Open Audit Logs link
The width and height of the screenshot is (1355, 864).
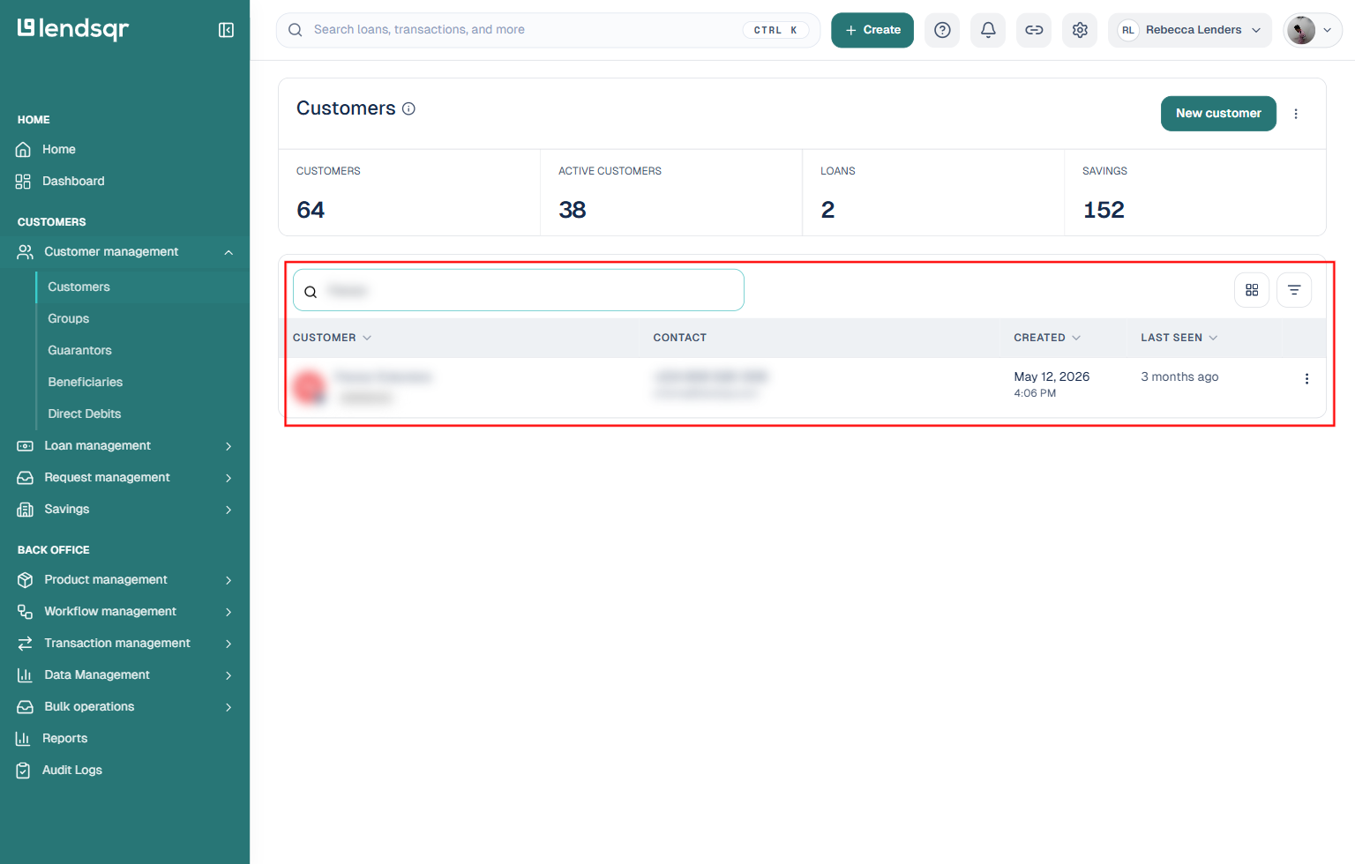coord(72,771)
